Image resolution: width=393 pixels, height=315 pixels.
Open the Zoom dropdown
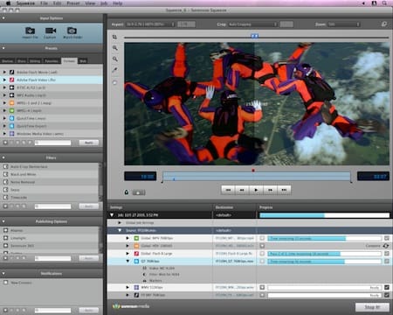tap(344, 24)
